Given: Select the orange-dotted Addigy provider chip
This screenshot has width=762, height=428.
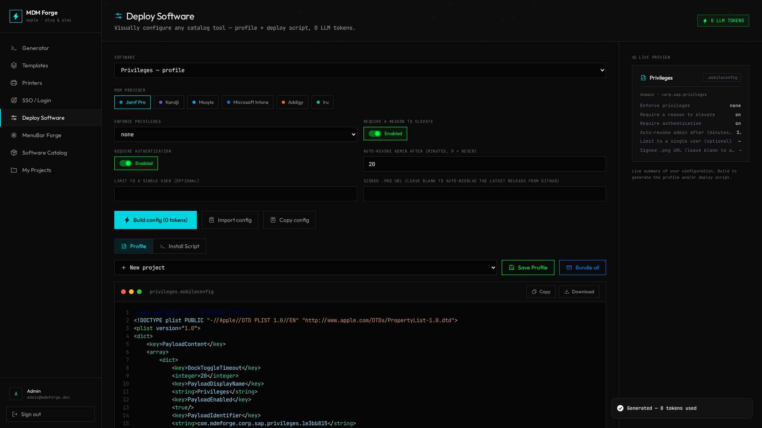Looking at the screenshot, I should (x=292, y=102).
